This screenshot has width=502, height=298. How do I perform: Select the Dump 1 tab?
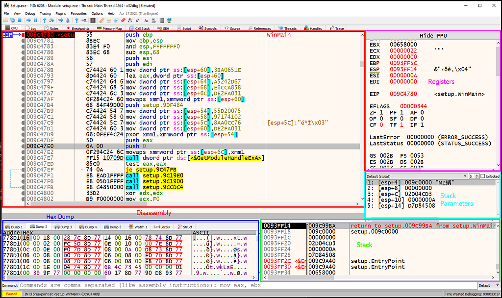(x=14, y=227)
